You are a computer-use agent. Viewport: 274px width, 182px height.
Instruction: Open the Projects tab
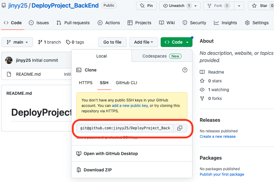coord(139,23)
